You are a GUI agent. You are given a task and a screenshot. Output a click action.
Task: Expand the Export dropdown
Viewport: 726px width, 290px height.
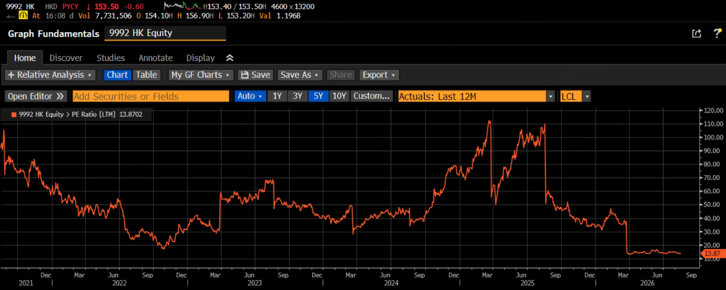[379, 75]
